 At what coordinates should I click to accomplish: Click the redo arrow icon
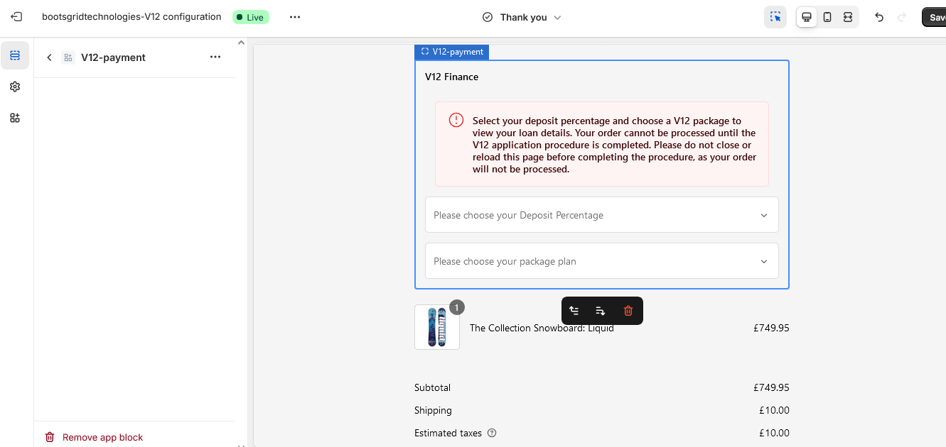[x=902, y=17]
